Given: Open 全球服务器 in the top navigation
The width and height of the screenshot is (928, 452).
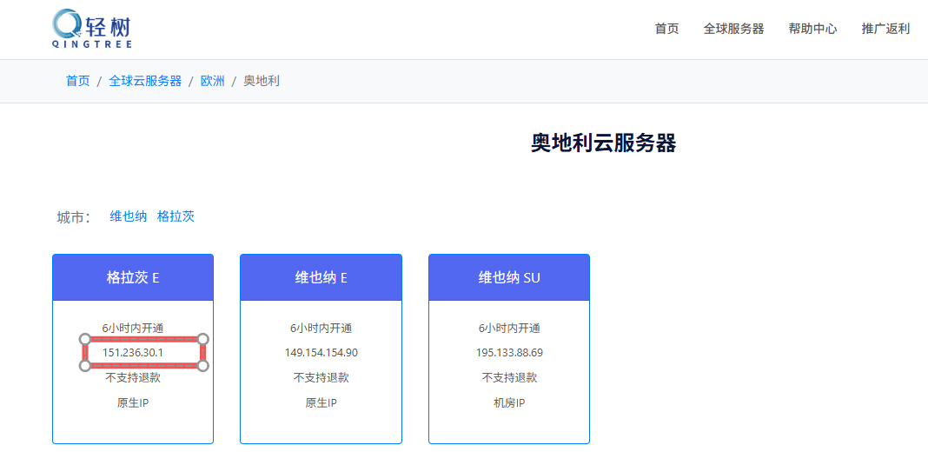Looking at the screenshot, I should [733, 29].
